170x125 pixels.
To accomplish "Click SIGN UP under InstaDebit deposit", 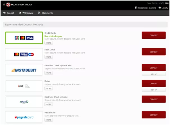I will [154, 74].
